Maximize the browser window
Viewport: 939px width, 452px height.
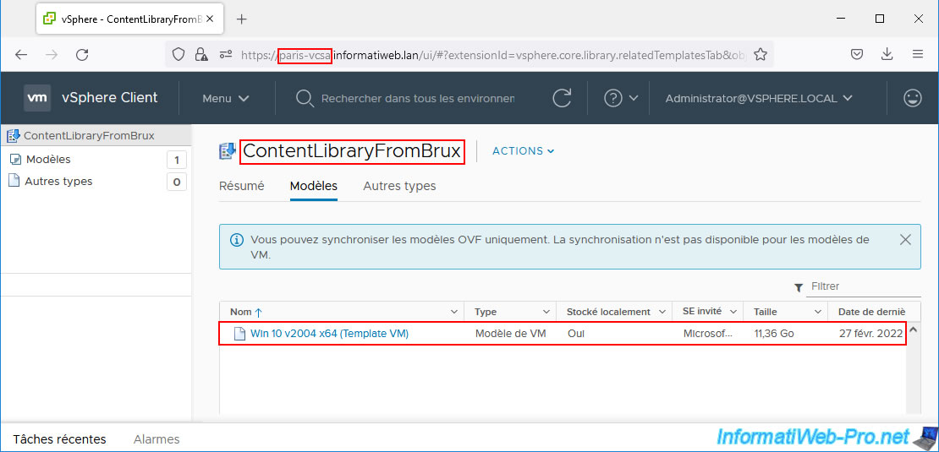(880, 19)
